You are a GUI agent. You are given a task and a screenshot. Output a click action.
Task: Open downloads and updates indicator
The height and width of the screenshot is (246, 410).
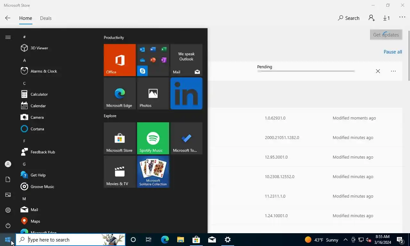[x=387, y=18]
